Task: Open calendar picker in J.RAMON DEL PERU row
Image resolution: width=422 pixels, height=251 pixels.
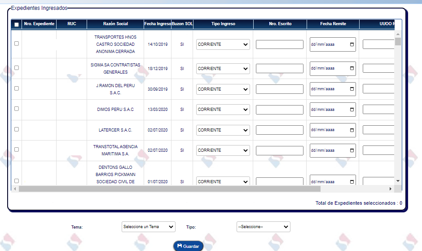Action: pos(352,89)
